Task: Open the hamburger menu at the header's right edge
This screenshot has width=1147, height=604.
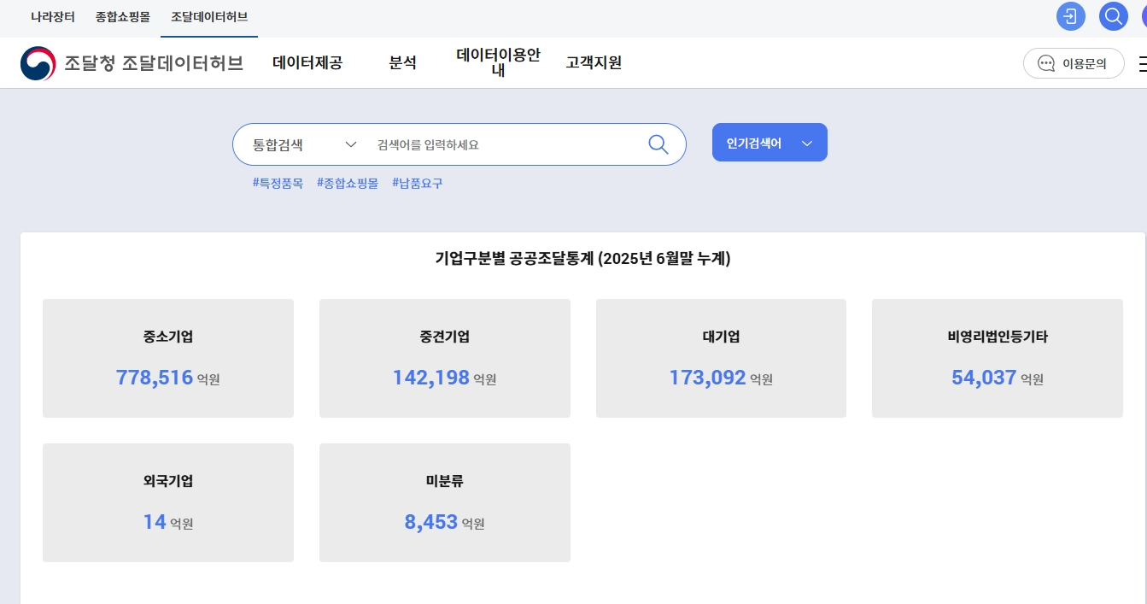Action: coord(1143,63)
